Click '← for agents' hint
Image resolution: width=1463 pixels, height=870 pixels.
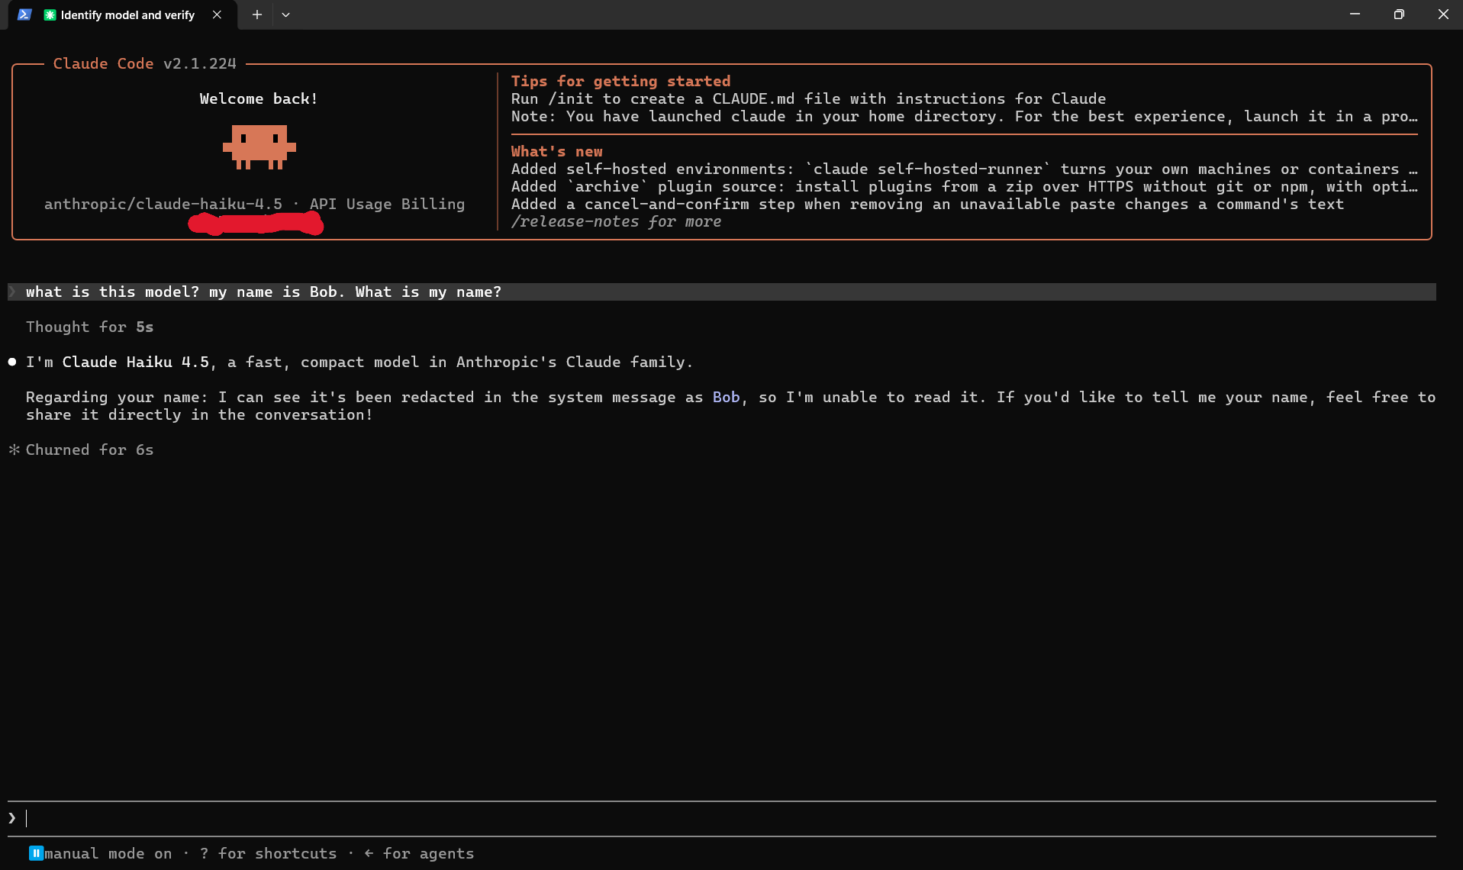(419, 853)
